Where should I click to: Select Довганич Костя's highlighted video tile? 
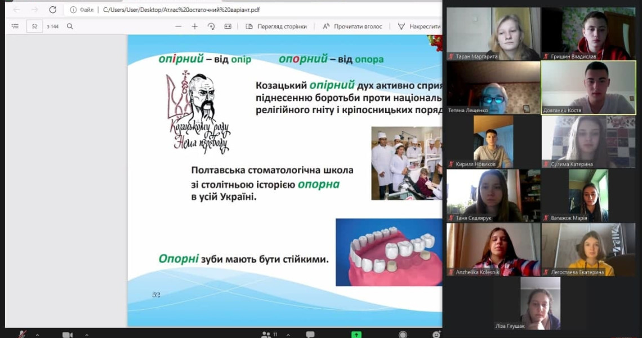click(588, 88)
